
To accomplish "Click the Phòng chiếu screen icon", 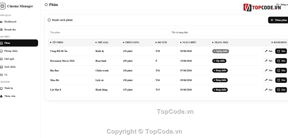I will click(1, 51).
